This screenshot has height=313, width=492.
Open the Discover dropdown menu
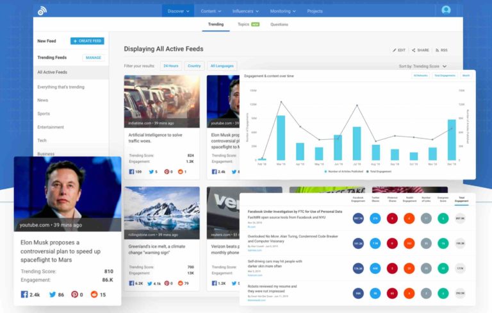coord(178,11)
